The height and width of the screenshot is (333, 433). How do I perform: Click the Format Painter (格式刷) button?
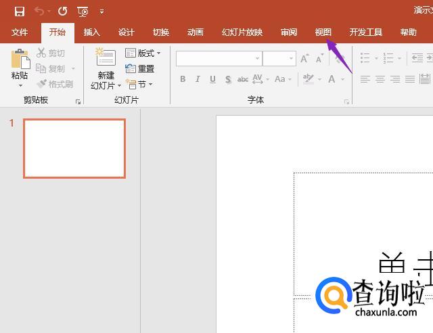(x=55, y=84)
